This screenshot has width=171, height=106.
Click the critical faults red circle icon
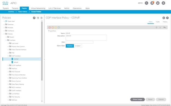coord(50,27)
